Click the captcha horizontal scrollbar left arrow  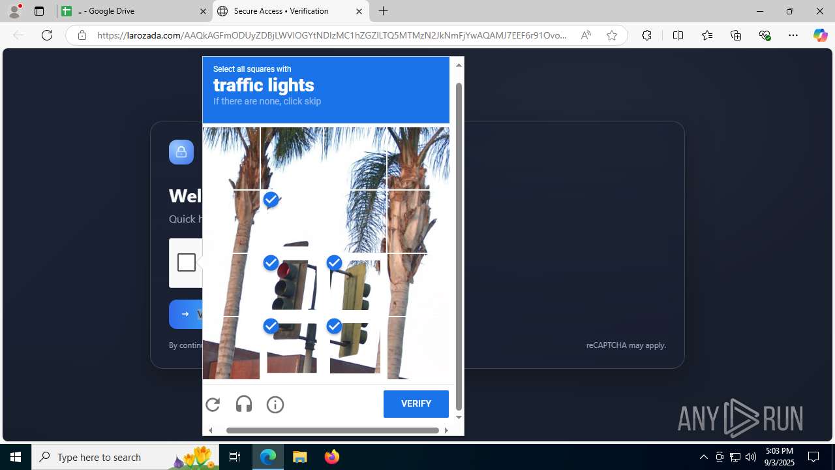[210, 430]
